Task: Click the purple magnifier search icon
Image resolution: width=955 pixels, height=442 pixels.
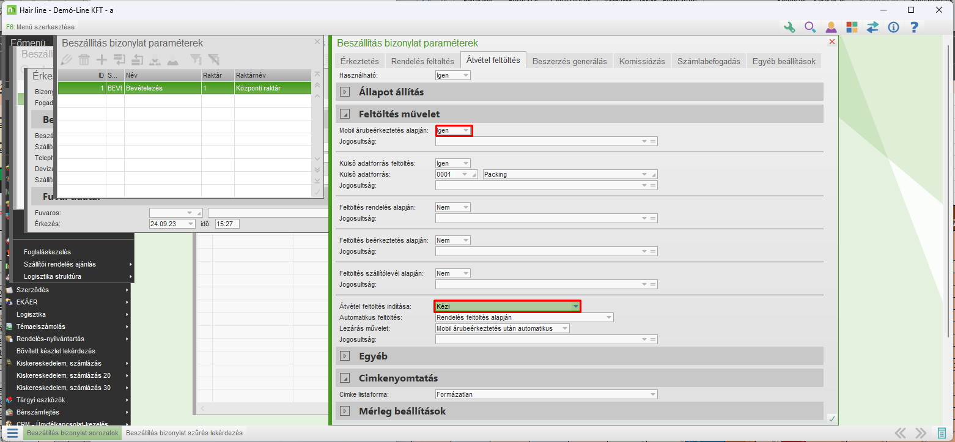Action: (x=810, y=27)
